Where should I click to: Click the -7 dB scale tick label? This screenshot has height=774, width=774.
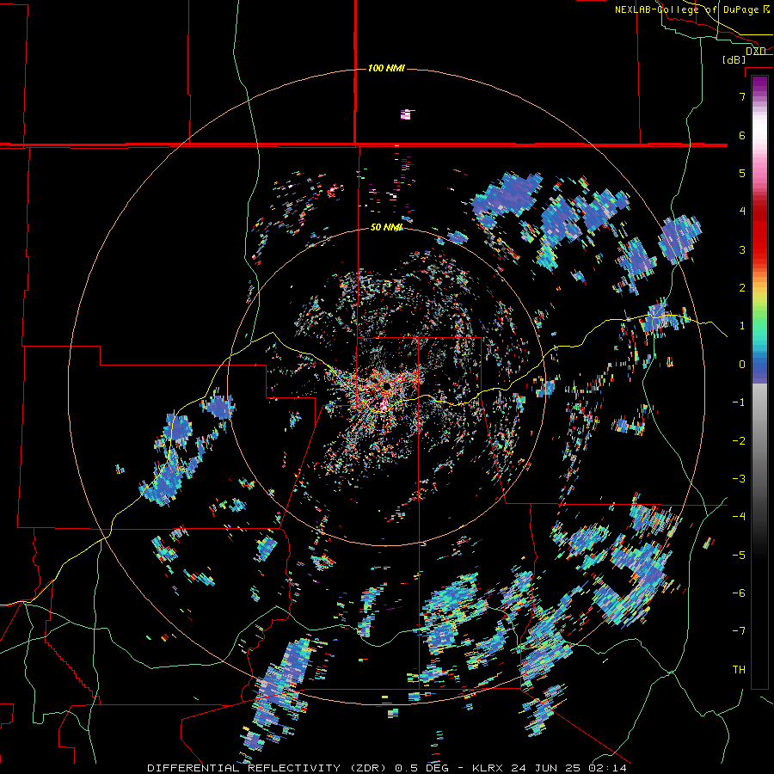(739, 631)
